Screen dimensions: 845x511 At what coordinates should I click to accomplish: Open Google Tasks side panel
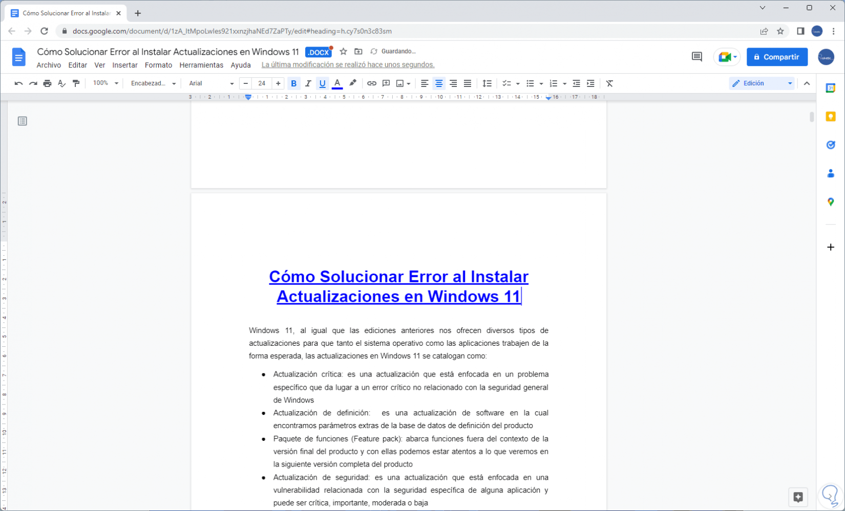(x=831, y=145)
